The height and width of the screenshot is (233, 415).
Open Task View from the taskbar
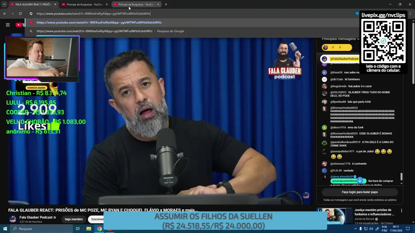point(78,229)
